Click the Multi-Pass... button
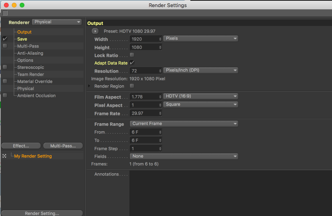This screenshot has height=216, width=332. tap(63, 146)
